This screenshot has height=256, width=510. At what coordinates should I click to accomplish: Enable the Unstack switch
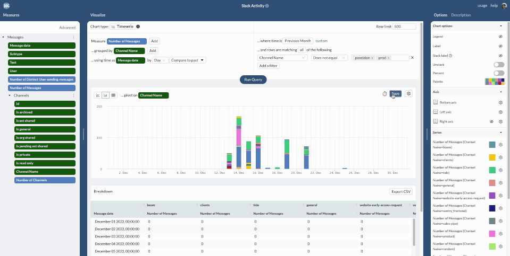tap(499, 65)
